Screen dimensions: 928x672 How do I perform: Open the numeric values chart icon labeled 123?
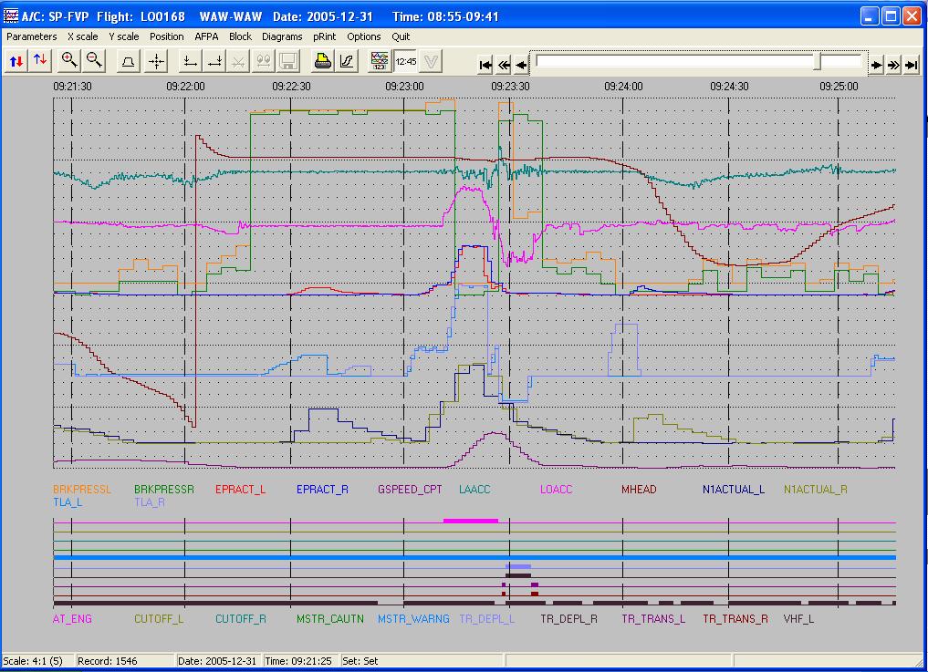point(380,61)
